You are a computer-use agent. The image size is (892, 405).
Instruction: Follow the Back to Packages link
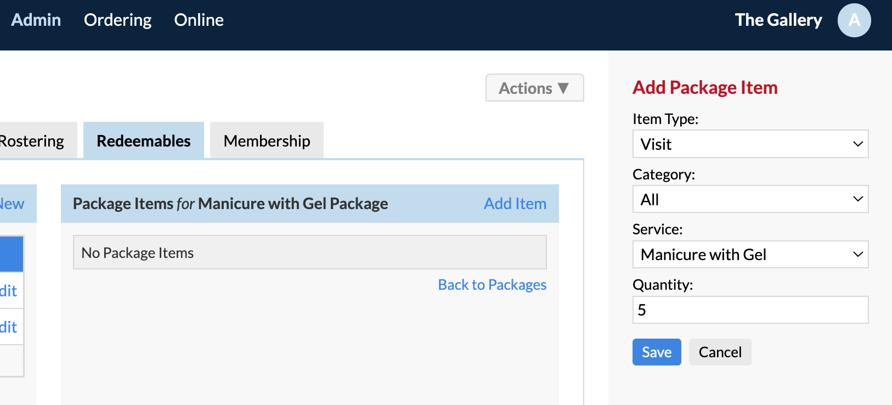point(492,285)
